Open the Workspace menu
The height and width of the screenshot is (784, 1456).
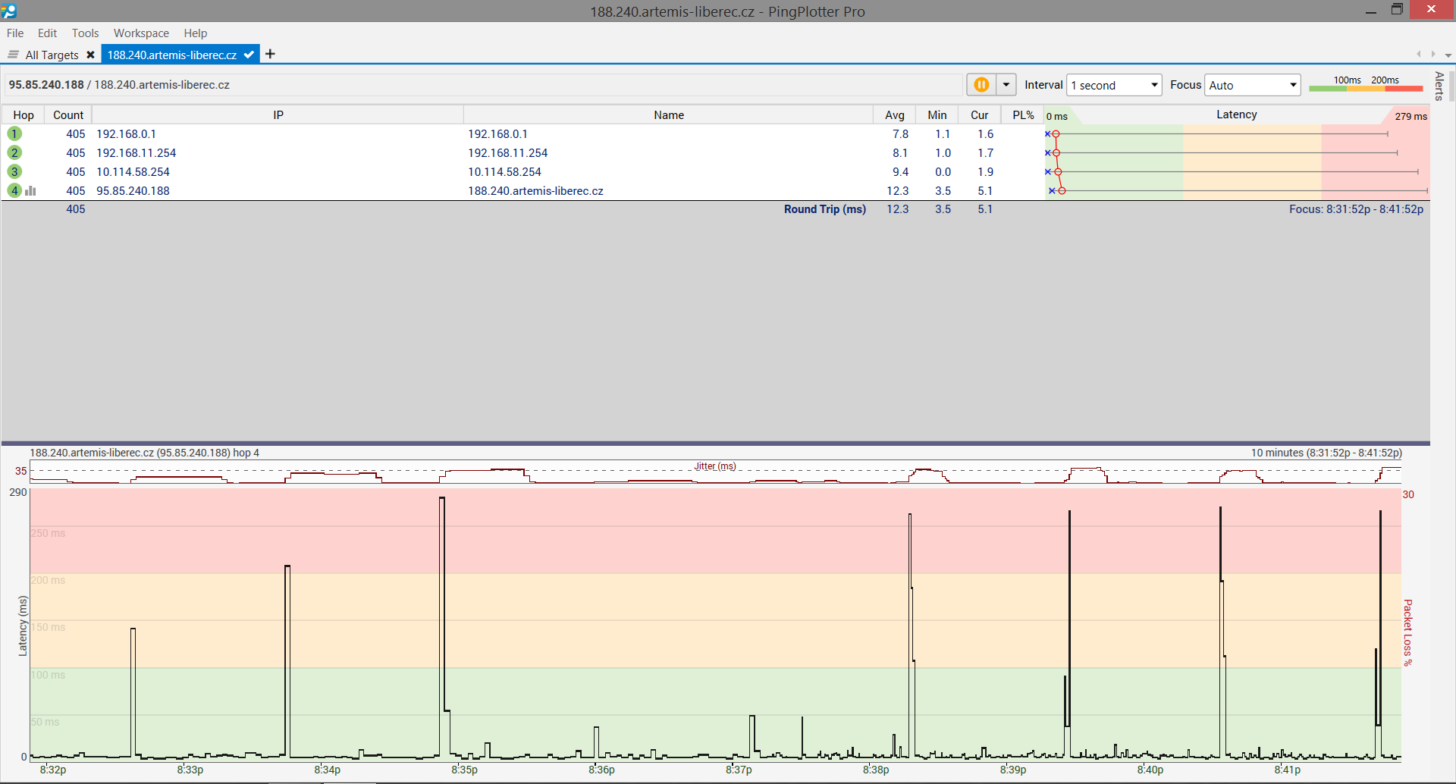tap(141, 33)
